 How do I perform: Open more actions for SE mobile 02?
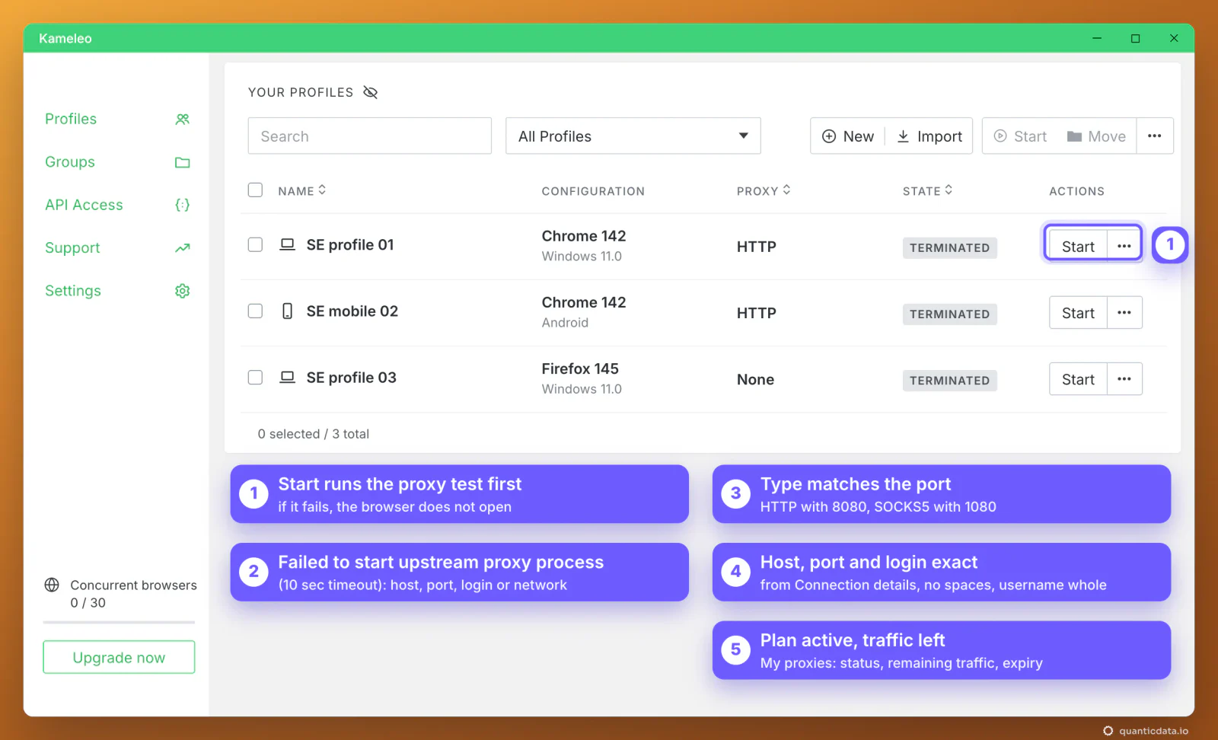point(1124,313)
